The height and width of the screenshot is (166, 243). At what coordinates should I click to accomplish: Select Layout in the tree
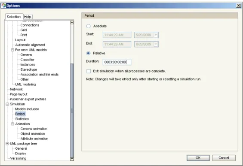coord(20,40)
